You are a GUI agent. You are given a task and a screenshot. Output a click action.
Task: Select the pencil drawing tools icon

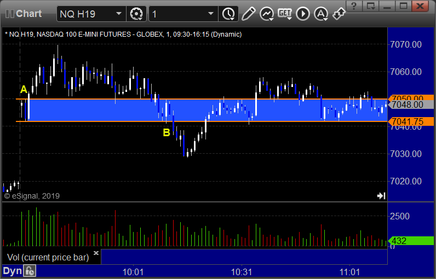(248, 14)
